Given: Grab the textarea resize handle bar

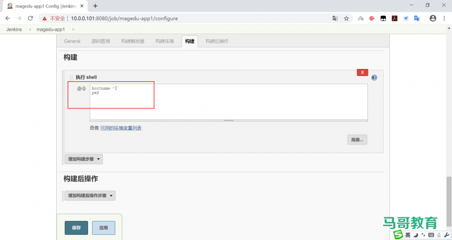Looking at the screenshot, I should (228, 121).
